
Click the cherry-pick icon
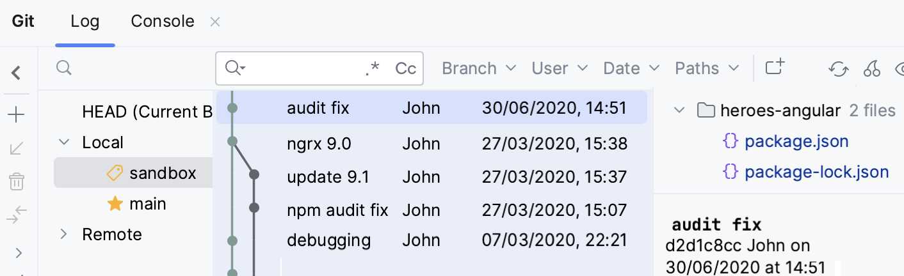871,68
